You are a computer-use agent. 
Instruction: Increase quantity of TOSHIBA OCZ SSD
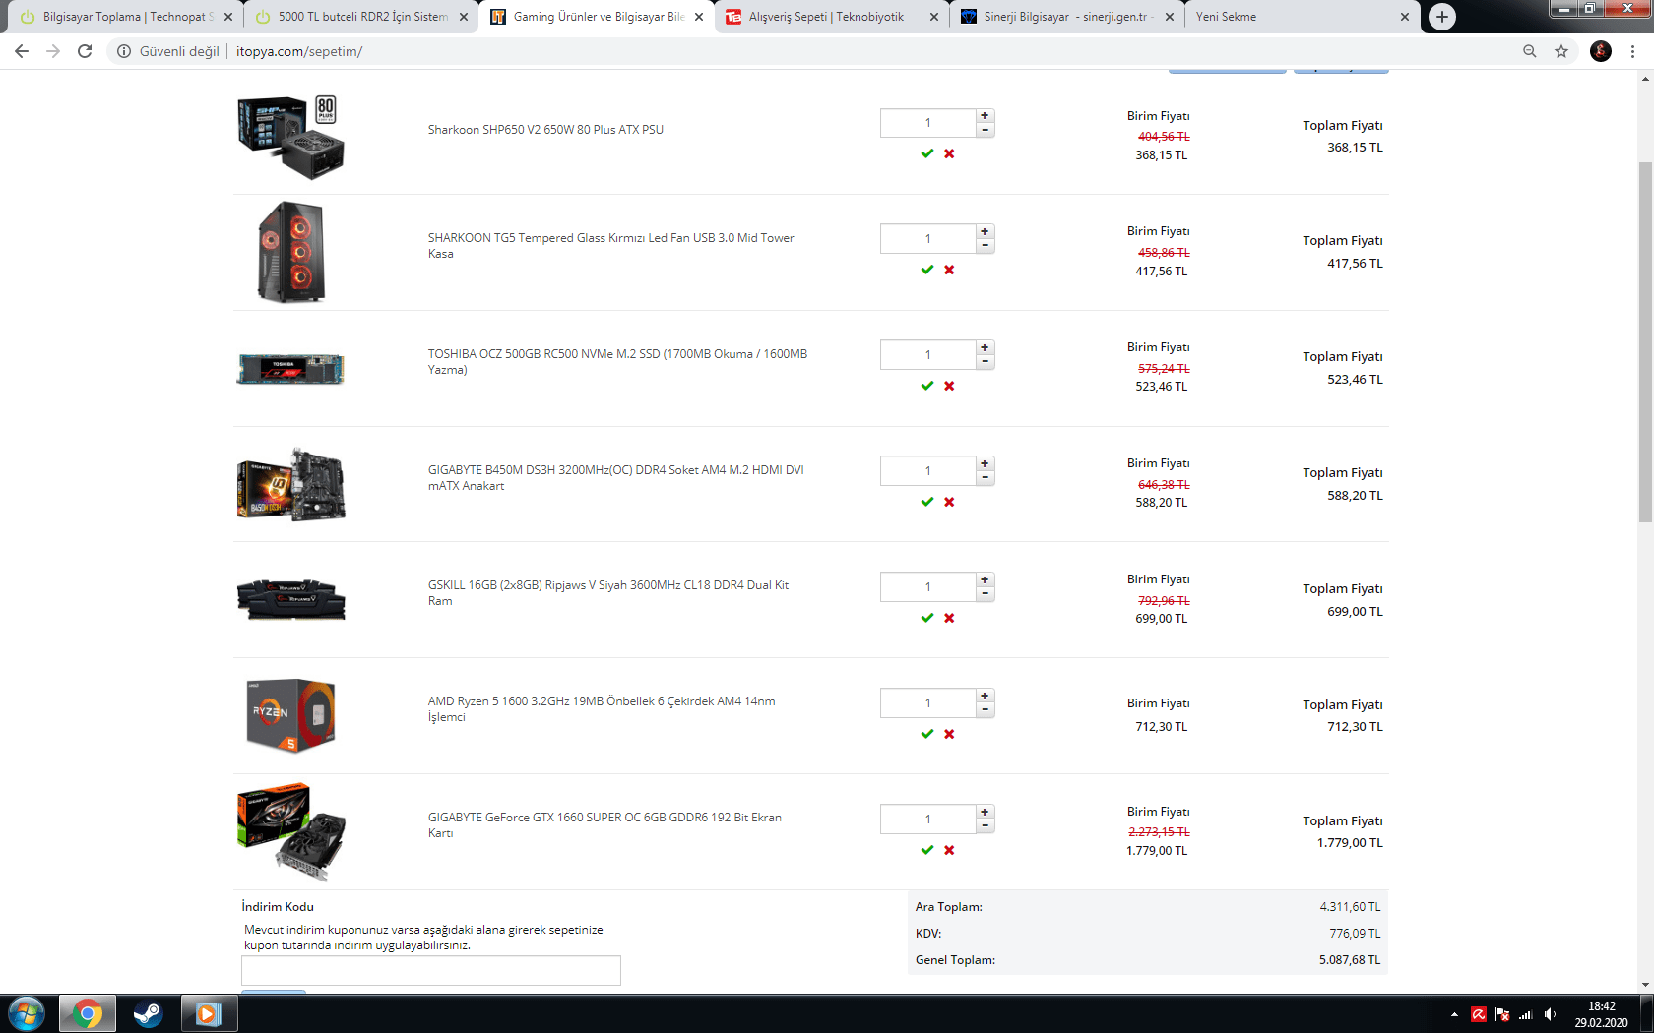(985, 347)
